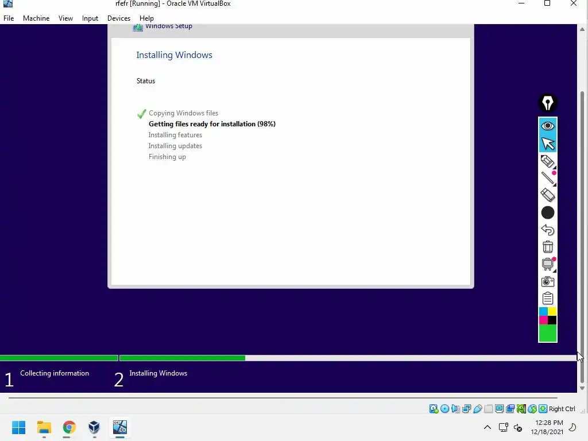Click Installing features status line

pos(175,134)
